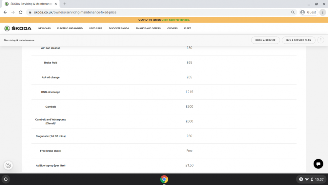Open a new tab with plus icon

click(x=65, y=4)
